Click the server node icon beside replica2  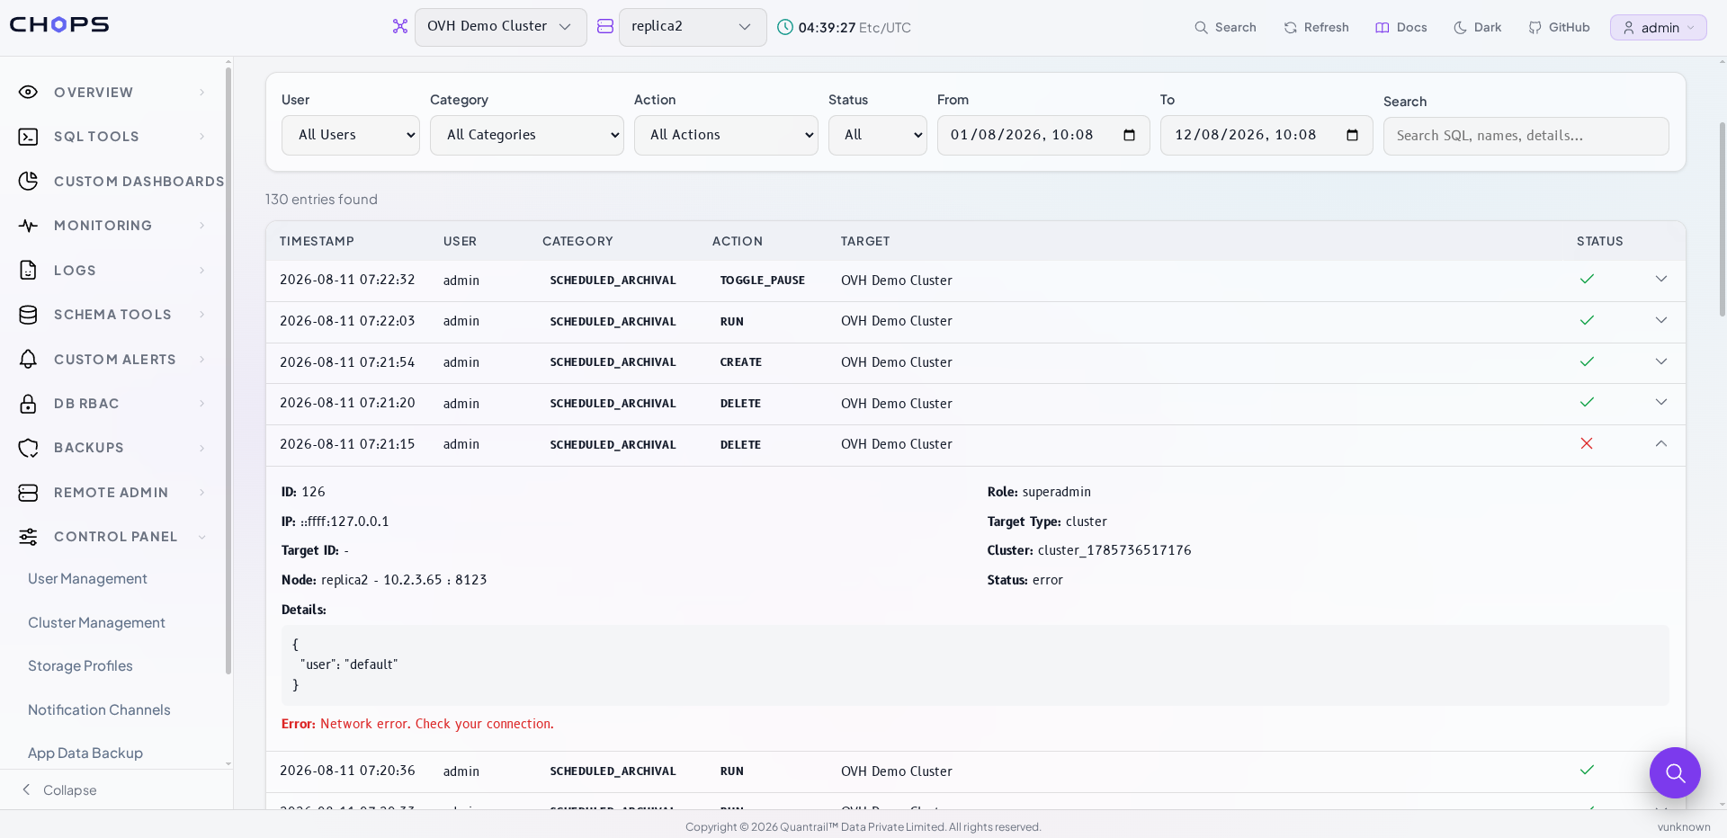605,27
